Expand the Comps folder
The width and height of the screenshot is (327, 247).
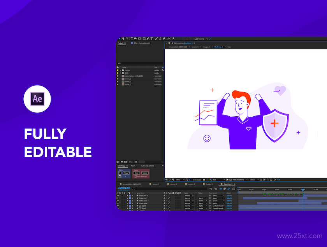[121, 70]
